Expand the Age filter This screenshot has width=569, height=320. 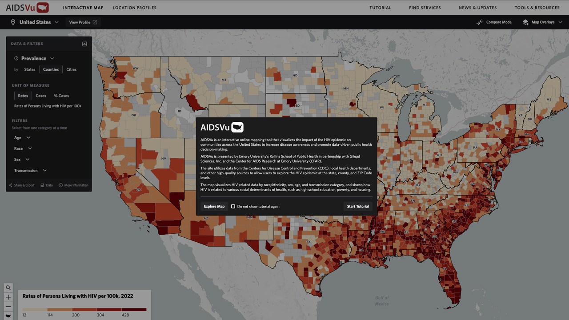22,138
